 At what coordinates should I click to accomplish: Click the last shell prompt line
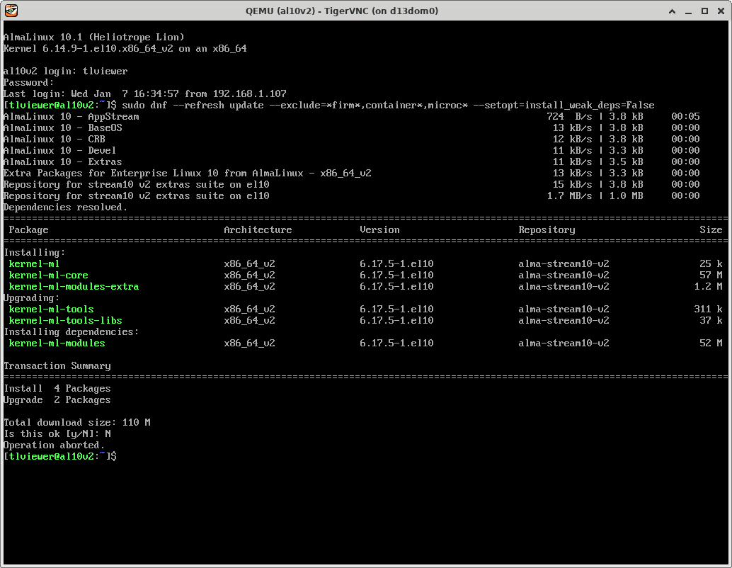coord(60,457)
